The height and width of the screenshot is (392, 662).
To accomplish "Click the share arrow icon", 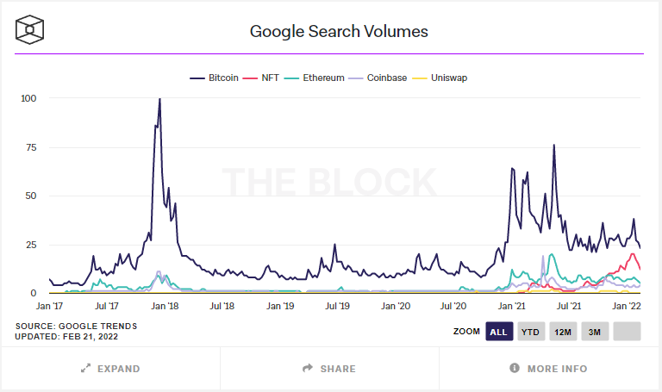I will pos(308,368).
